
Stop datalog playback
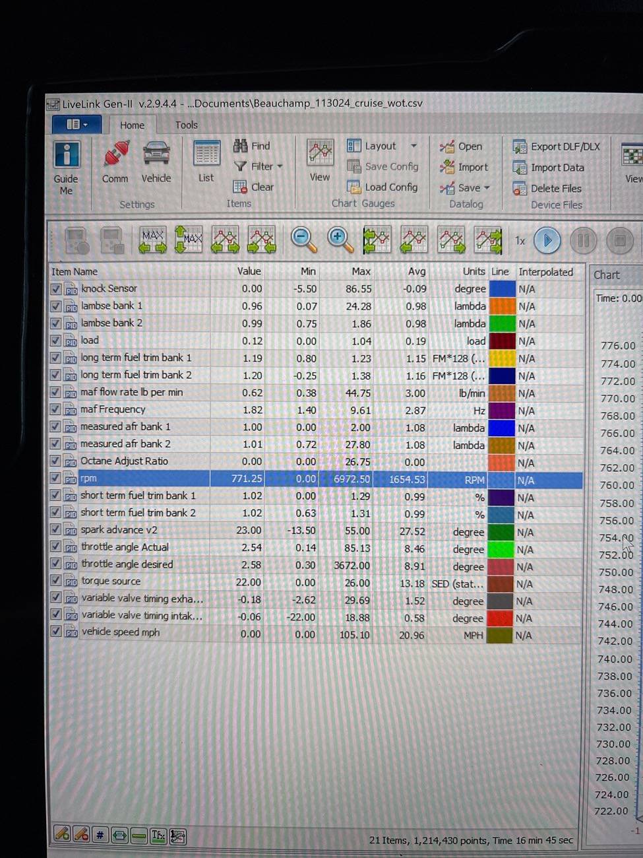619,241
